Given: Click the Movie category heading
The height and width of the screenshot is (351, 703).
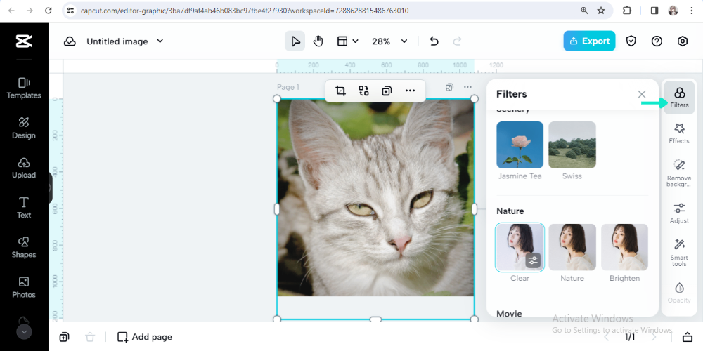Looking at the screenshot, I should (509, 313).
